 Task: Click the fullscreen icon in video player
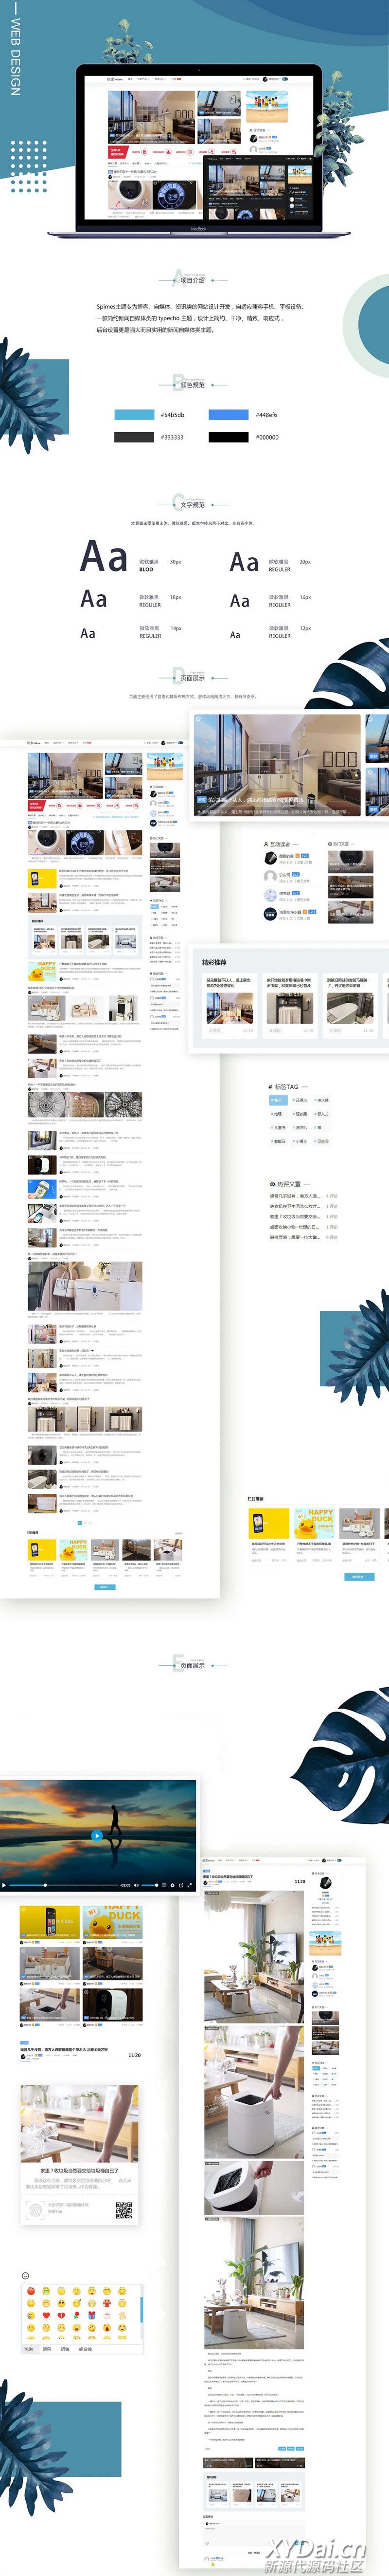tap(189, 1885)
